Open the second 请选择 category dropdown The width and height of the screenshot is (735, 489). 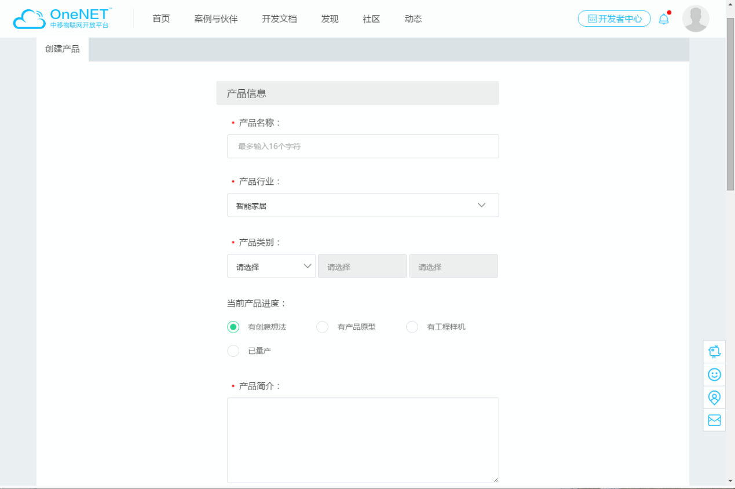pyautogui.click(x=362, y=265)
